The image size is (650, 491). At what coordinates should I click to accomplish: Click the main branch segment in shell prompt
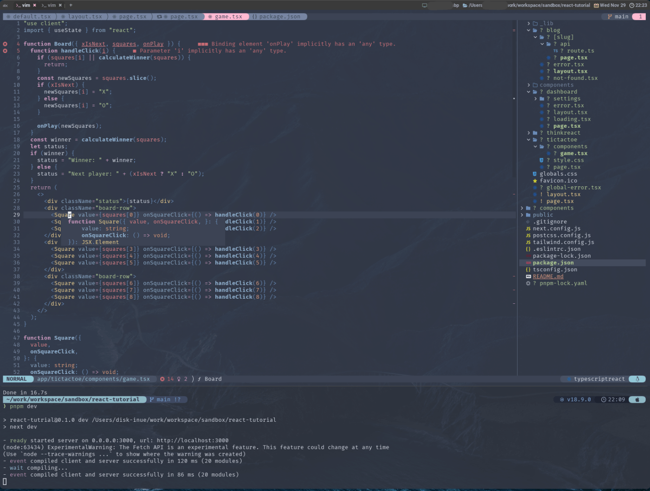tap(165, 399)
